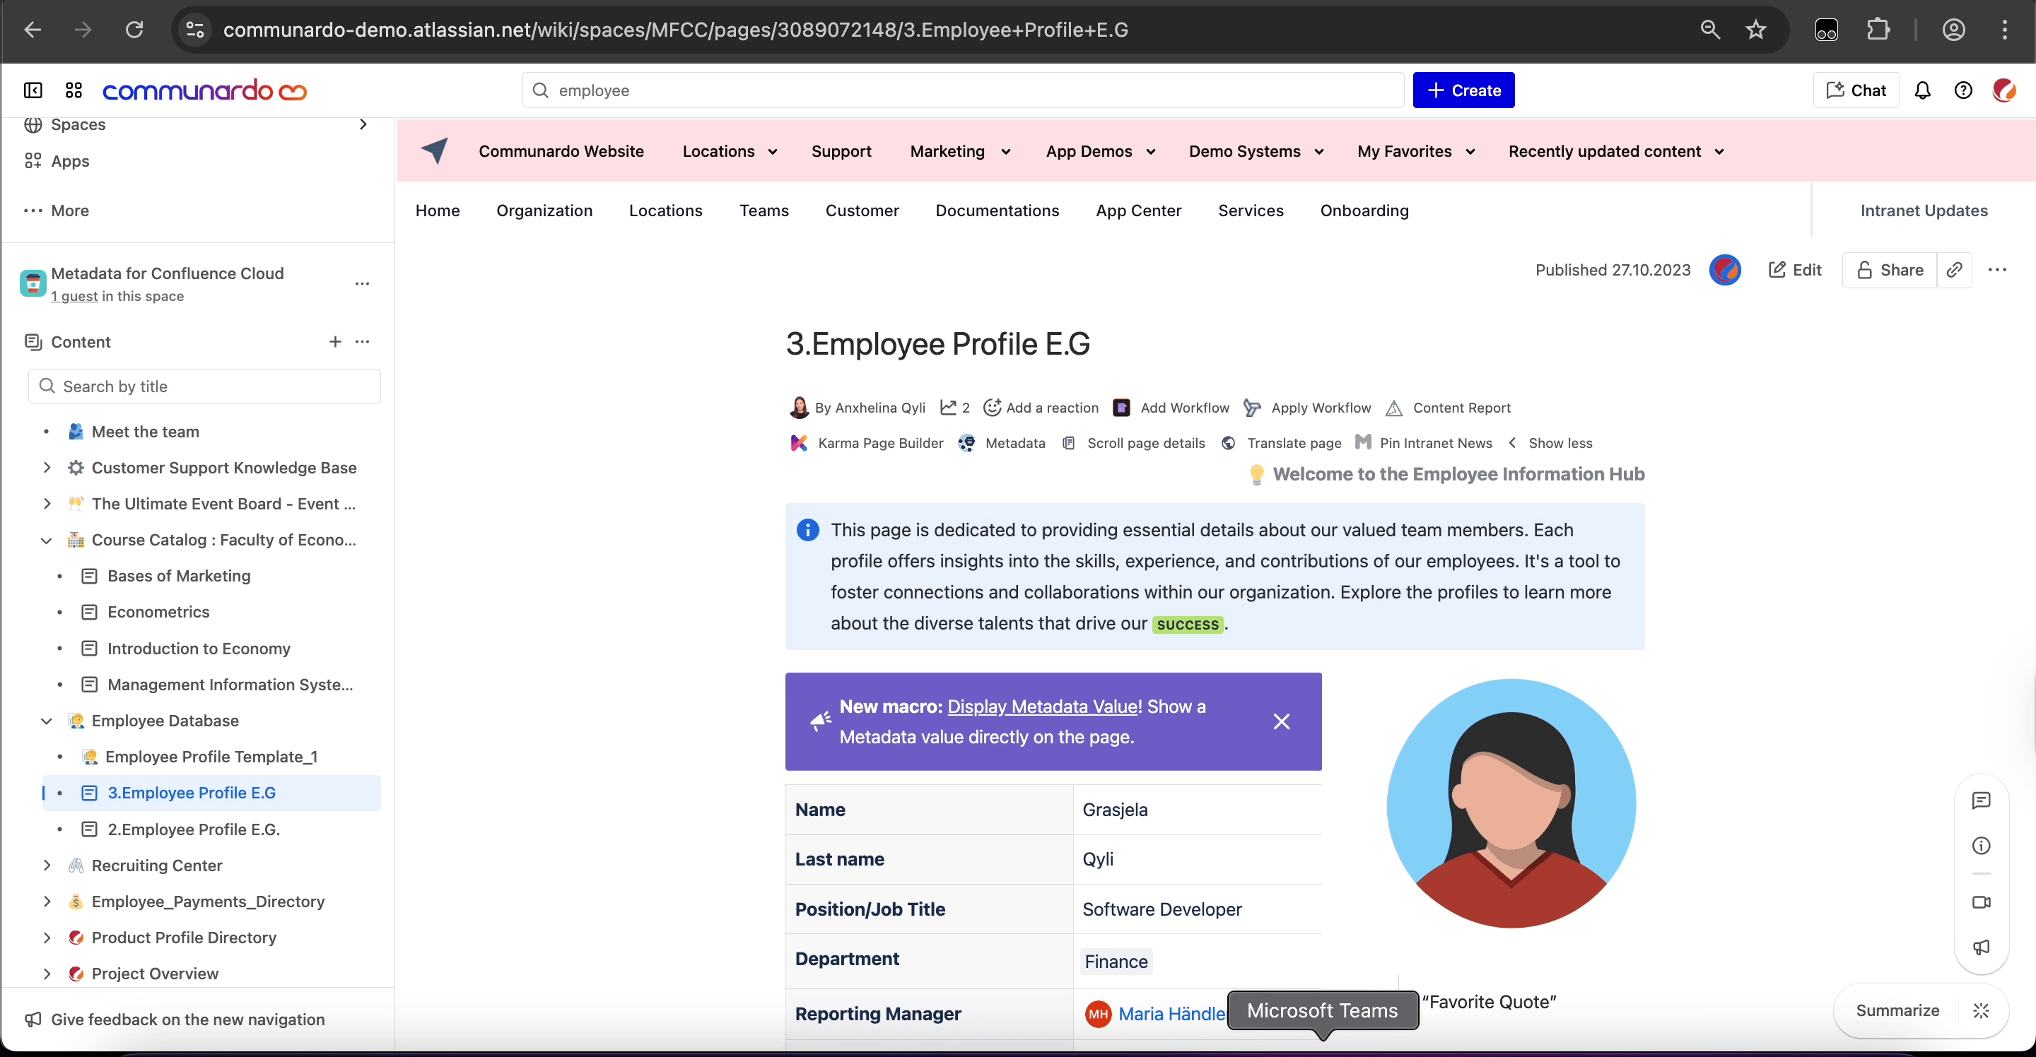Dismiss the New macro purple banner
The image size is (2036, 1057).
[x=1281, y=721]
